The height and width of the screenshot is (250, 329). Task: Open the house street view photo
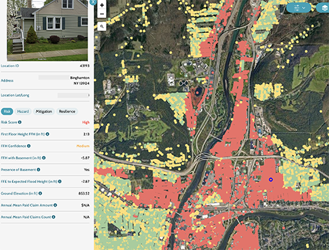[x=47, y=30]
